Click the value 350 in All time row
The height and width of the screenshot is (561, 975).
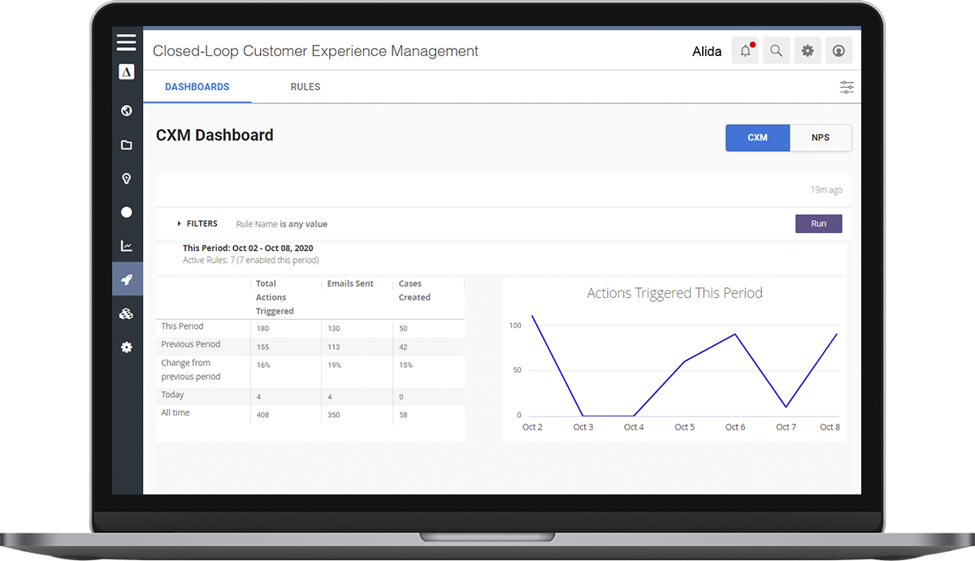334,415
